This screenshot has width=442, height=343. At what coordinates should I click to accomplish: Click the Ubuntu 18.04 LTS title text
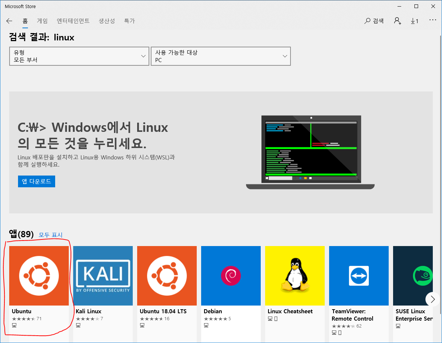click(163, 311)
